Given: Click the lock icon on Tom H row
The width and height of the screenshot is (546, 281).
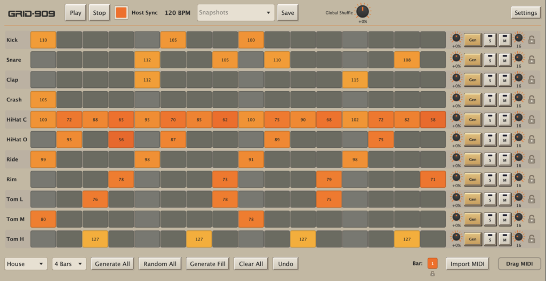Looking at the screenshot, I should click(532, 239).
